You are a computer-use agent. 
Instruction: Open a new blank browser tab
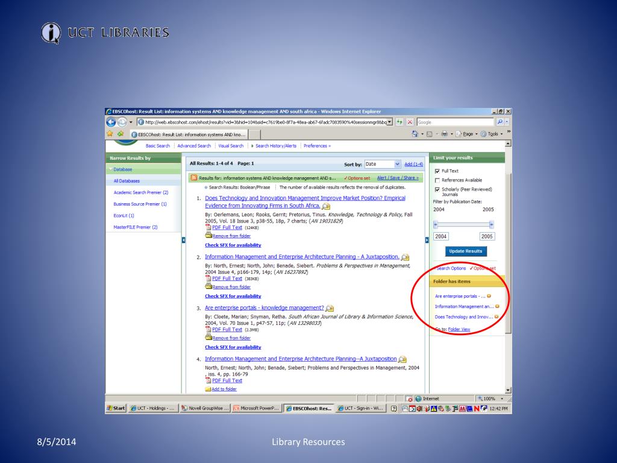point(255,134)
